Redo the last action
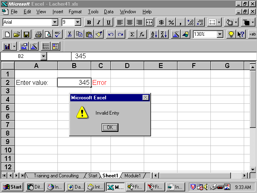257x193 pixels. (120, 34)
